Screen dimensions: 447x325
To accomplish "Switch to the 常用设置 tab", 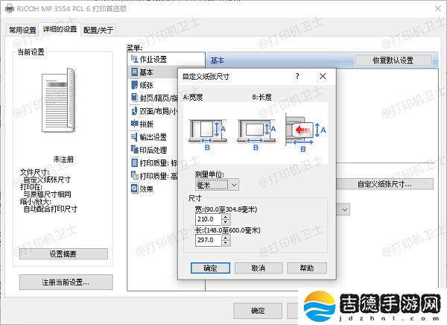I will click(22, 30).
